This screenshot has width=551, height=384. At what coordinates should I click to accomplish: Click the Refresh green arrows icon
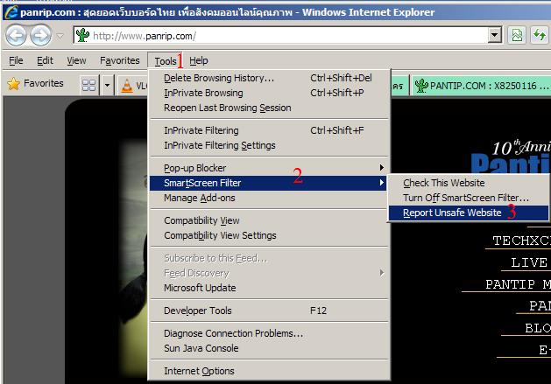(540, 35)
